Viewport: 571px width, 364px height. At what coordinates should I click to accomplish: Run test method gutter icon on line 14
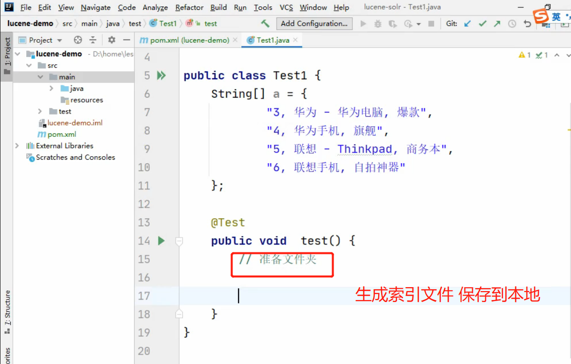[161, 241]
